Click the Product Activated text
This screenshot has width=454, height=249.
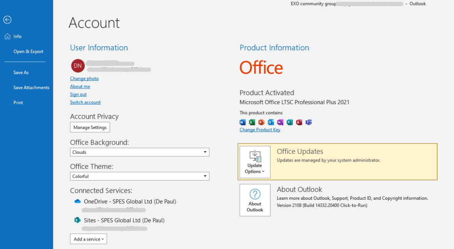[267, 93]
